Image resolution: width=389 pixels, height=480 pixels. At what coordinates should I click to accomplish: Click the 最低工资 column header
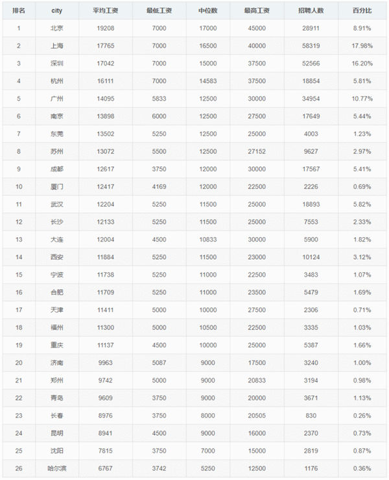[x=159, y=10]
